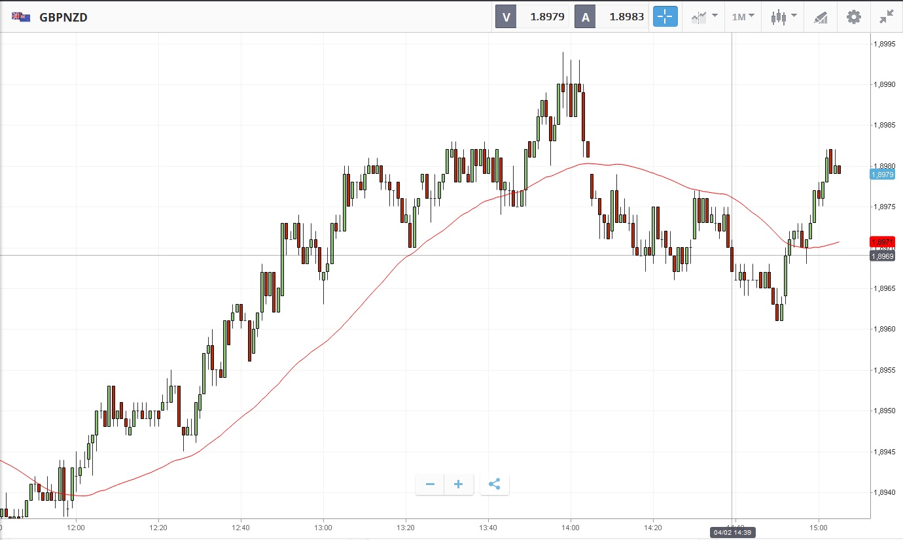Click the red 1,8971 moving average label

883,242
